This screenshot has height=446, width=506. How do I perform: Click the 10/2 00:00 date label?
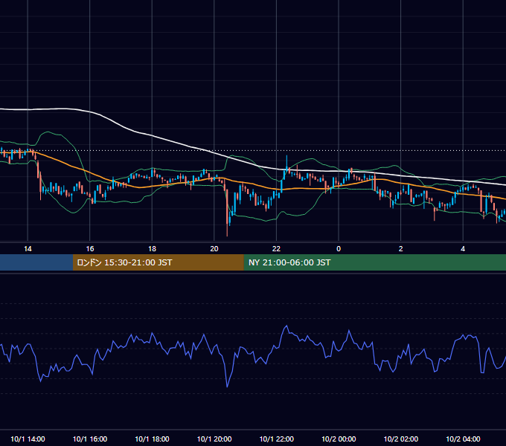pyautogui.click(x=339, y=439)
